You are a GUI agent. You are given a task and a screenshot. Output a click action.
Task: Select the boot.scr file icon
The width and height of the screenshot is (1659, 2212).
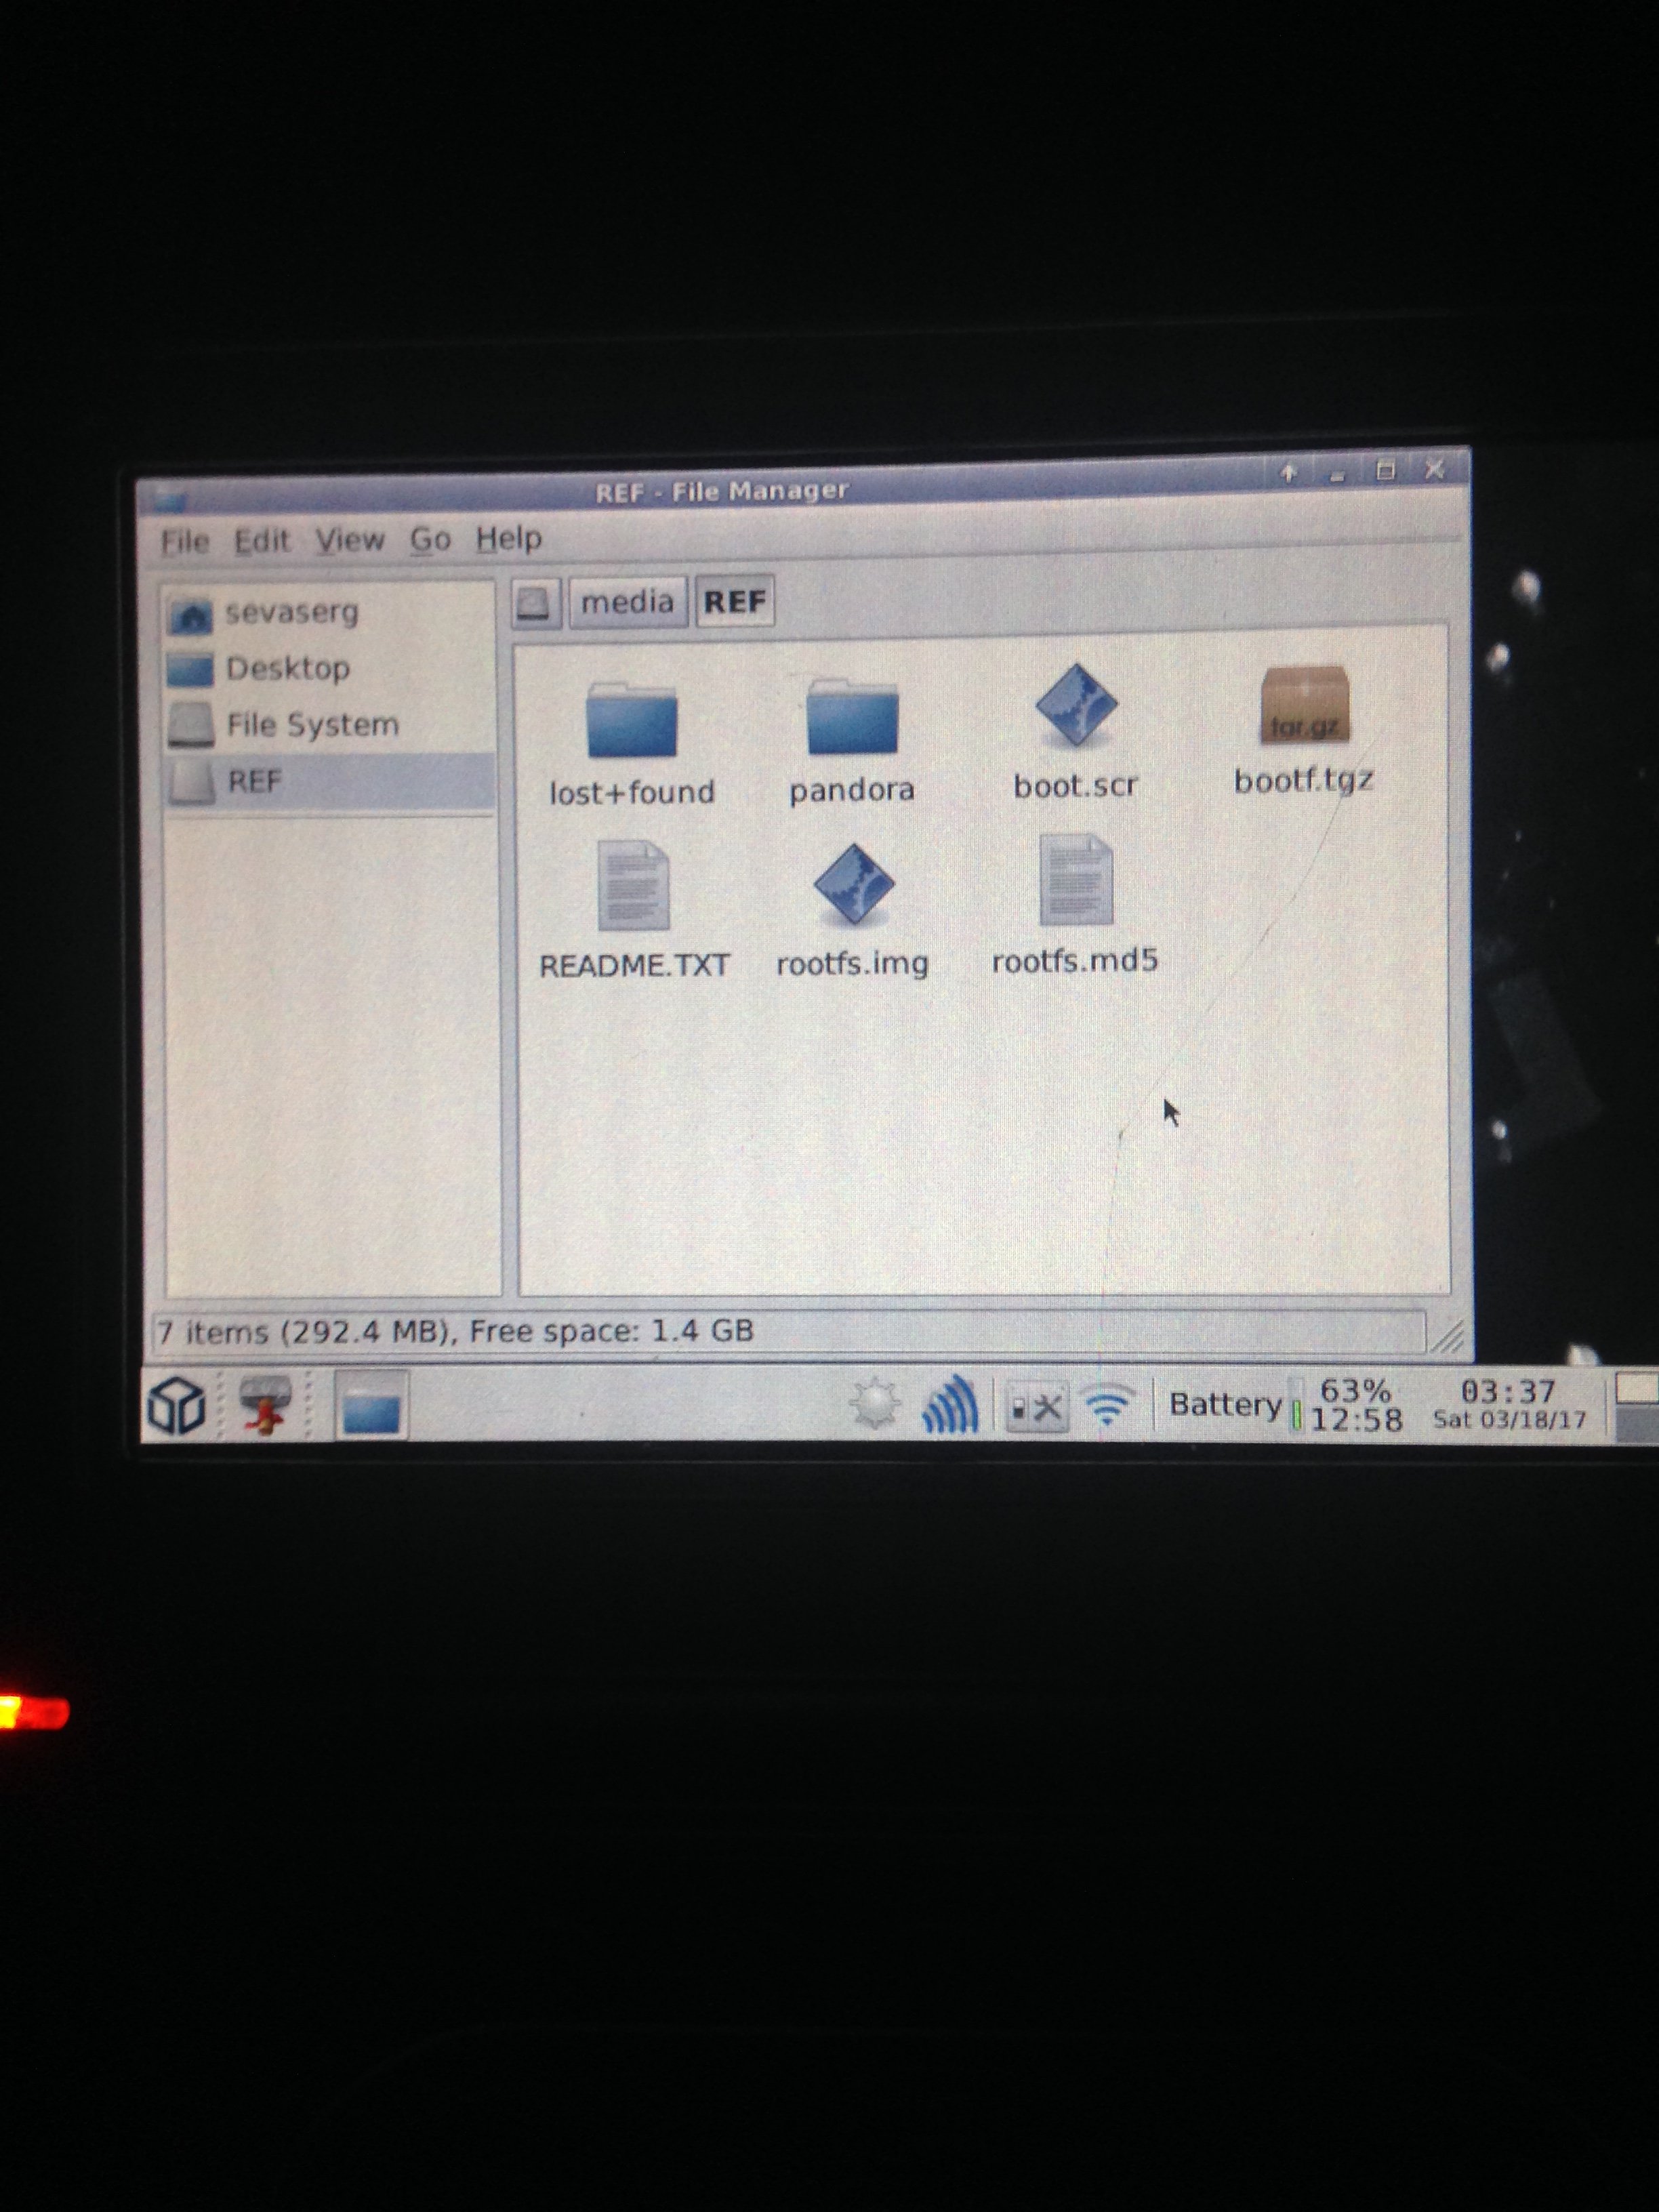click(x=1075, y=706)
